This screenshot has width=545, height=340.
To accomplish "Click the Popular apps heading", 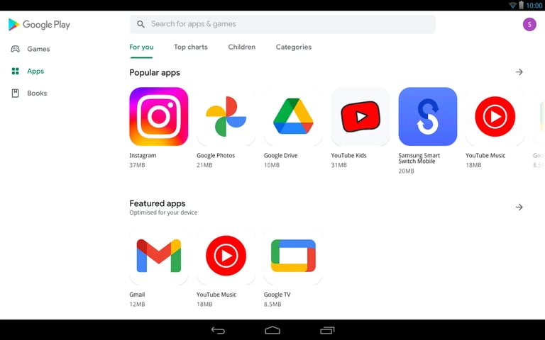I will (155, 72).
